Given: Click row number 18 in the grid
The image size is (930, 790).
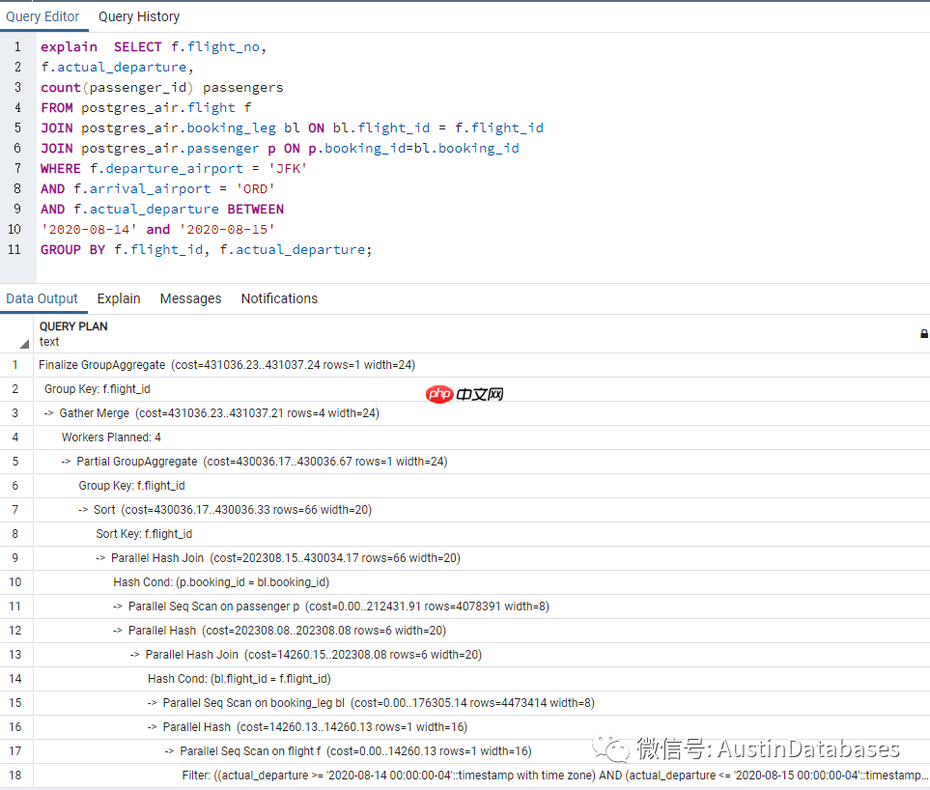Looking at the screenshot, I should tap(14, 775).
